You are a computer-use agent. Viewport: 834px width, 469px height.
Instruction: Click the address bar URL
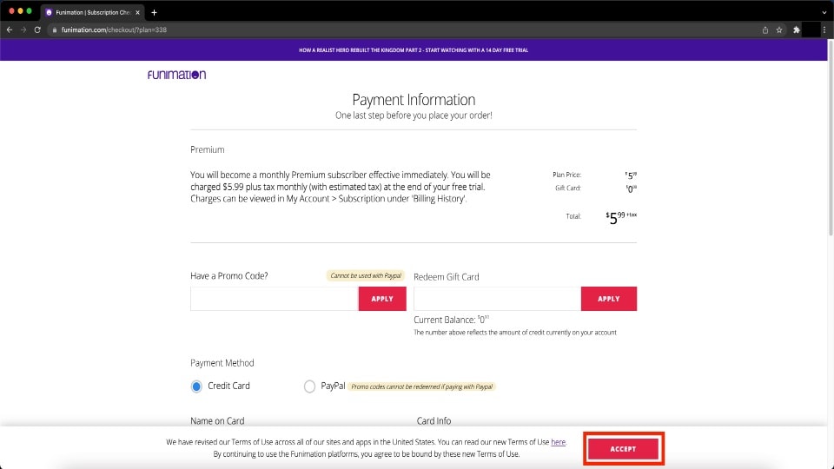coord(114,30)
